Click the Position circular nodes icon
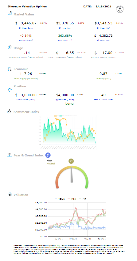This screenshot has height=261, width=137. pos(10,90)
